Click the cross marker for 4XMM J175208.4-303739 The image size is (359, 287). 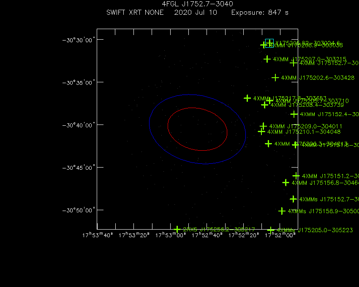[x=265, y=105]
